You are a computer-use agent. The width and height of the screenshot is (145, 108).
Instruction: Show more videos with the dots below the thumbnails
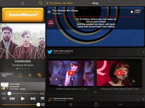pyautogui.click(x=95, y=92)
